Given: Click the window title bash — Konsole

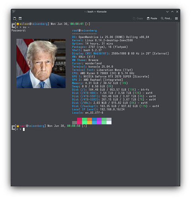Looking at the screenshot, I should [x=95, y=12].
